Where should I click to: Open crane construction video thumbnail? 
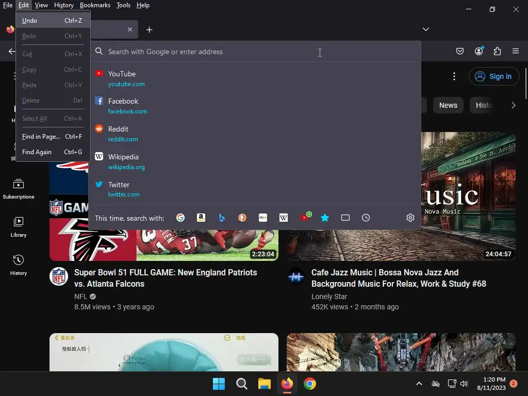(401, 352)
